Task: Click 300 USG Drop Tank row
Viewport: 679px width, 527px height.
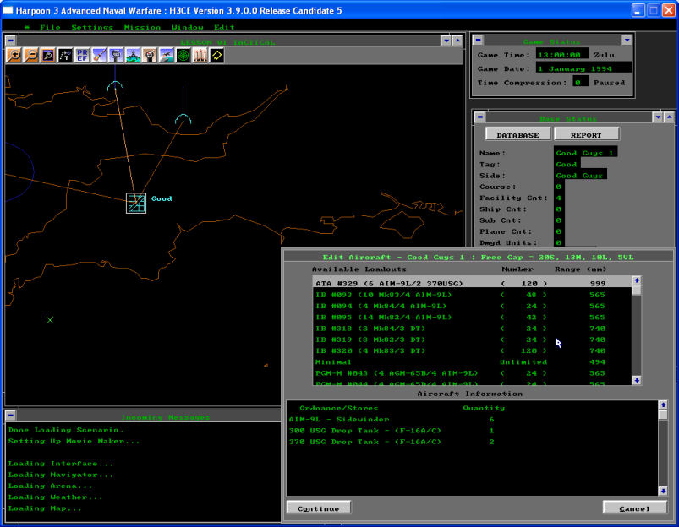Action: (x=472, y=431)
